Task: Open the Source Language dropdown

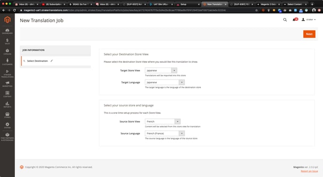Action: pos(165,133)
